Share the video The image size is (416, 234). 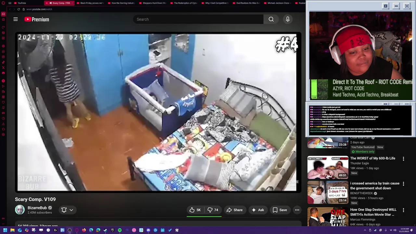(235, 210)
